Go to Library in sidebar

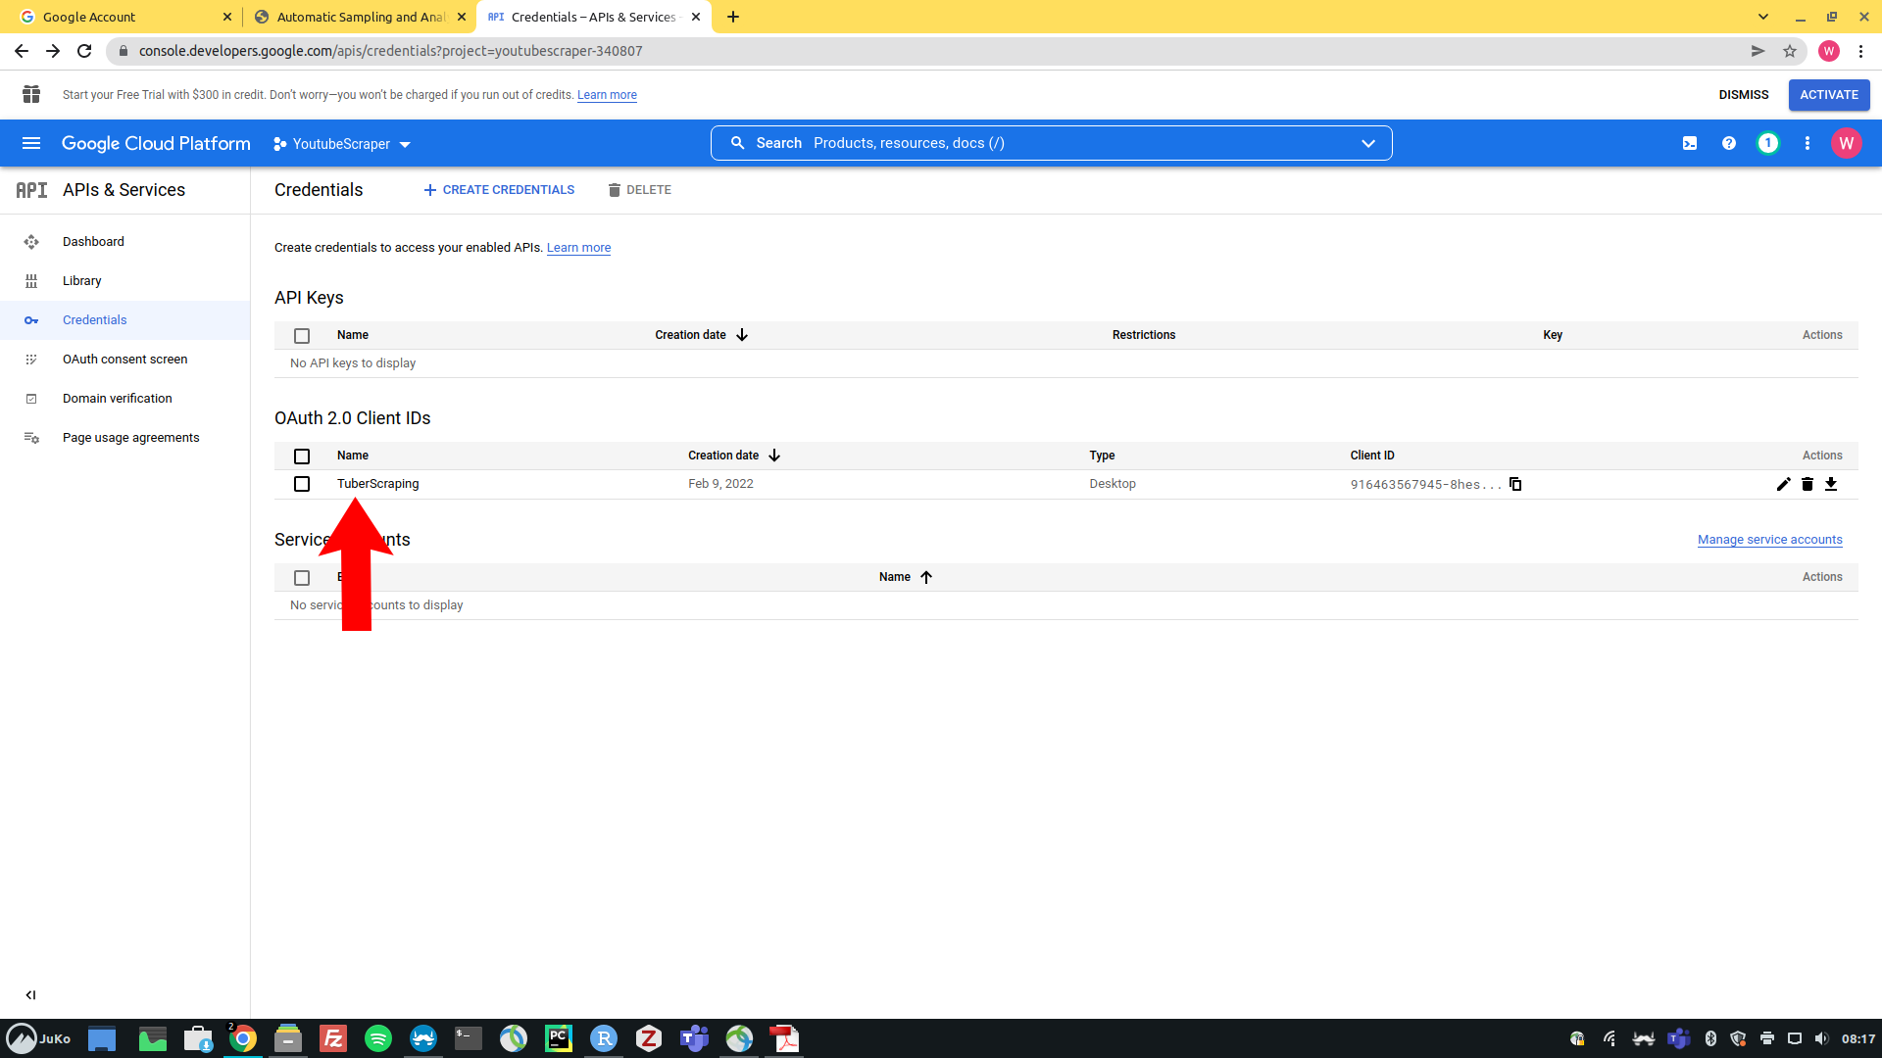[82, 281]
